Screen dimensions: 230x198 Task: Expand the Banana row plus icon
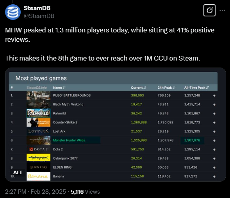214,177
